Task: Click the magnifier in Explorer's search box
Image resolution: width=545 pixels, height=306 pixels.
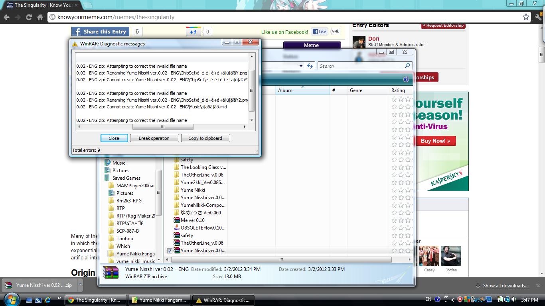Action: point(407,66)
